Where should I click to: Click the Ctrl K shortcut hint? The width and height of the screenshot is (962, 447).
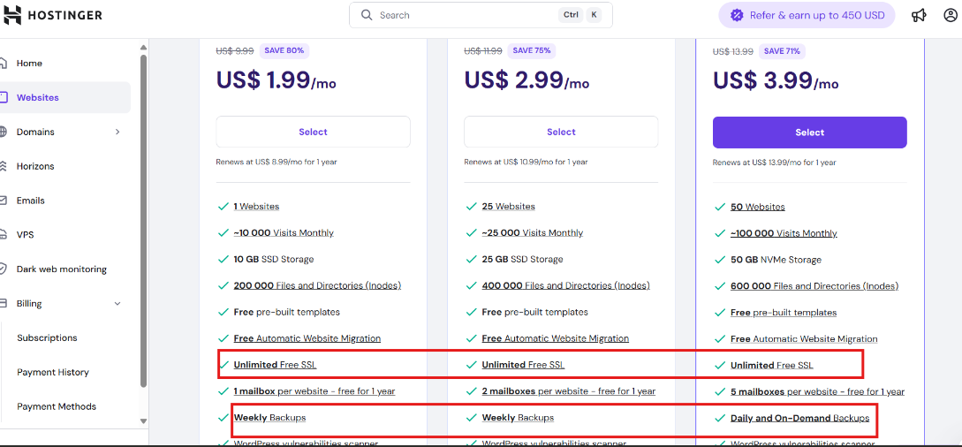coord(579,15)
